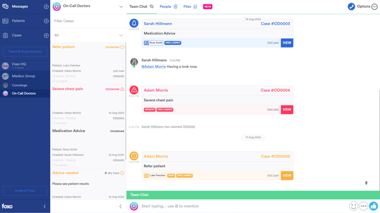
Task: Click the orange exclamation icon on Case OD0005
Action: click(x=134, y=156)
